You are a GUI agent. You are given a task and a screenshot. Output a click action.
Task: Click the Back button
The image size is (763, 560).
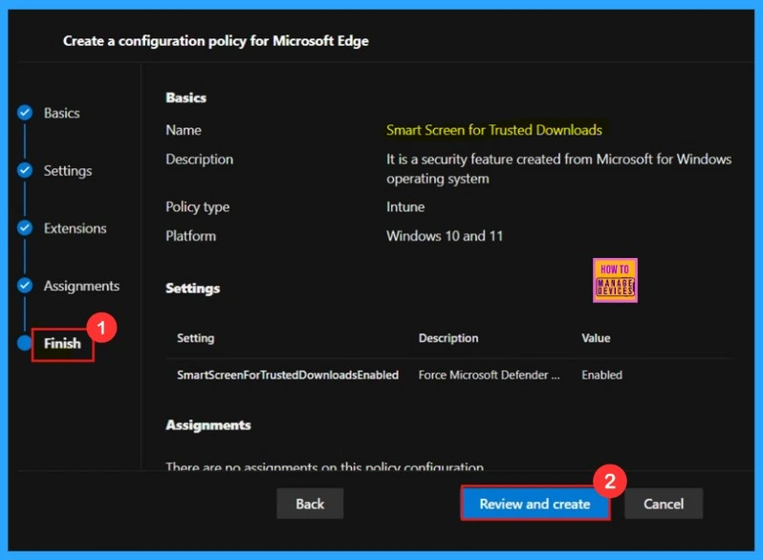pyautogui.click(x=310, y=504)
